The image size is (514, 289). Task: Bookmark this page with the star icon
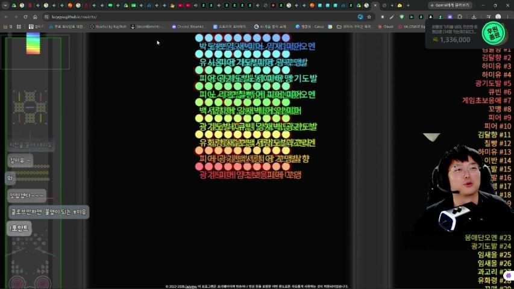(x=369, y=17)
